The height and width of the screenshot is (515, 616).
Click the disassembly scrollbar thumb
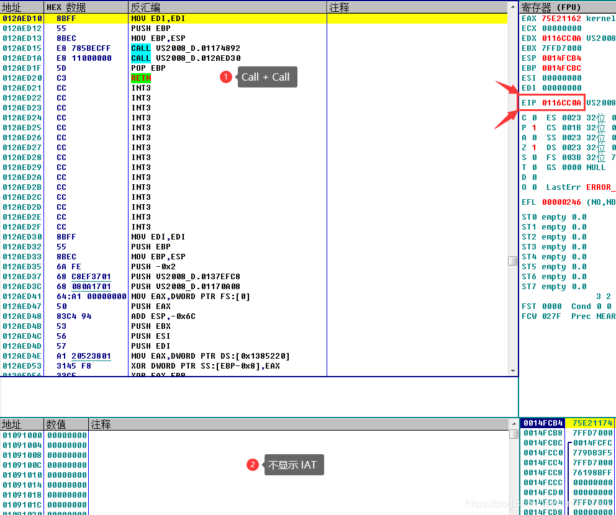[x=513, y=261]
